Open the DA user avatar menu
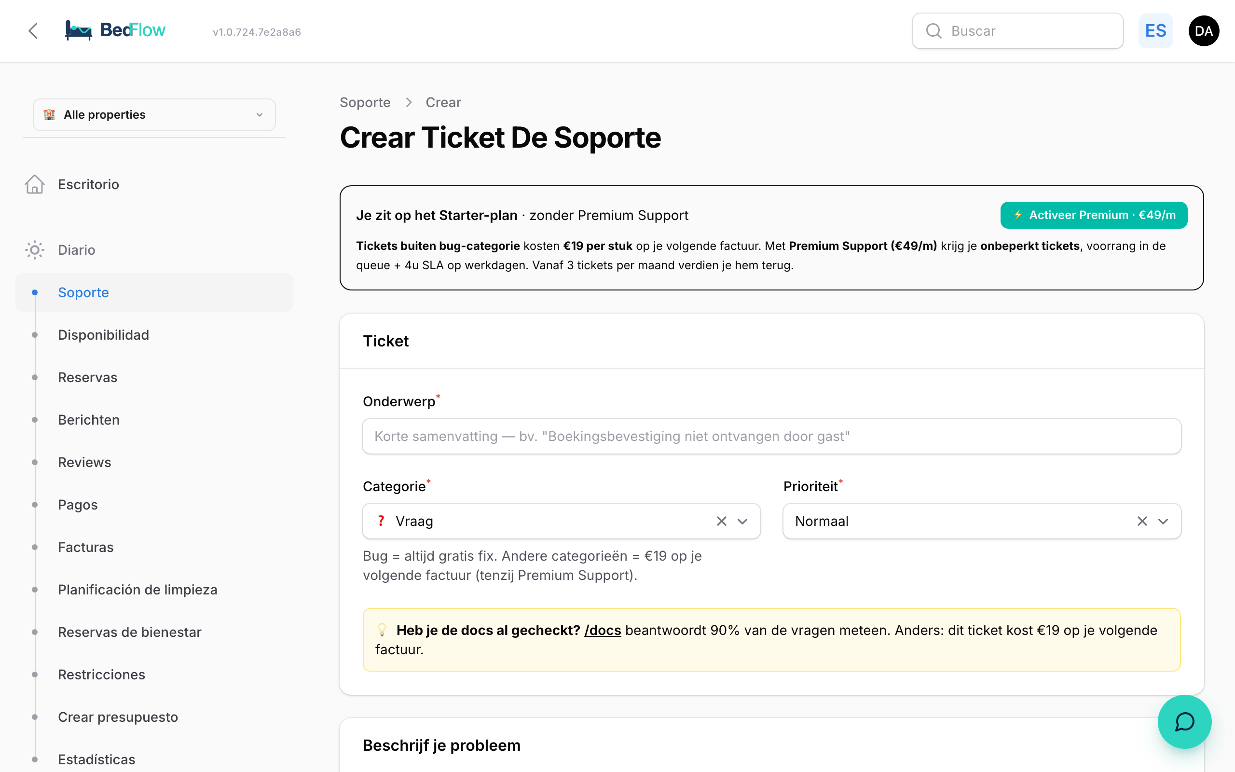1235x772 pixels. [x=1203, y=31]
